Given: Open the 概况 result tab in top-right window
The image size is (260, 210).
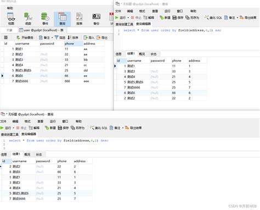Looking at the screenshot, I should coord(142,54).
